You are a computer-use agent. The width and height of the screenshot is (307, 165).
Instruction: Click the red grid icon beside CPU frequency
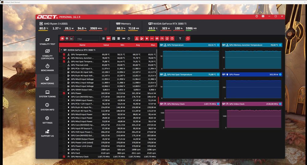click(x=106, y=29)
